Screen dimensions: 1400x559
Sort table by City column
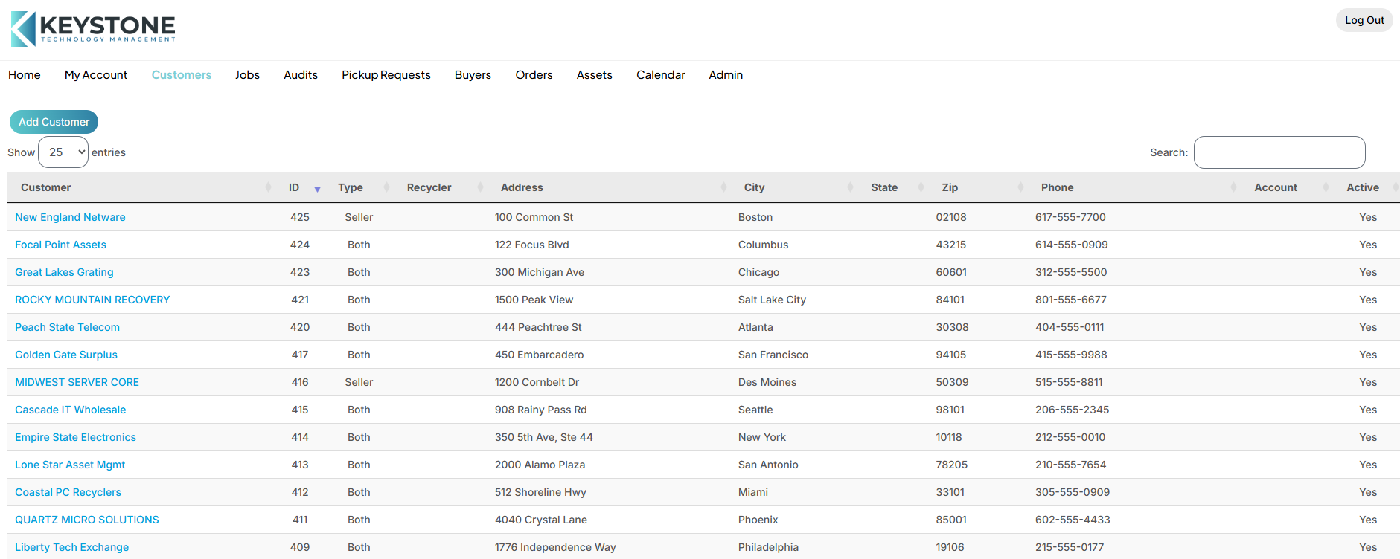coord(754,188)
